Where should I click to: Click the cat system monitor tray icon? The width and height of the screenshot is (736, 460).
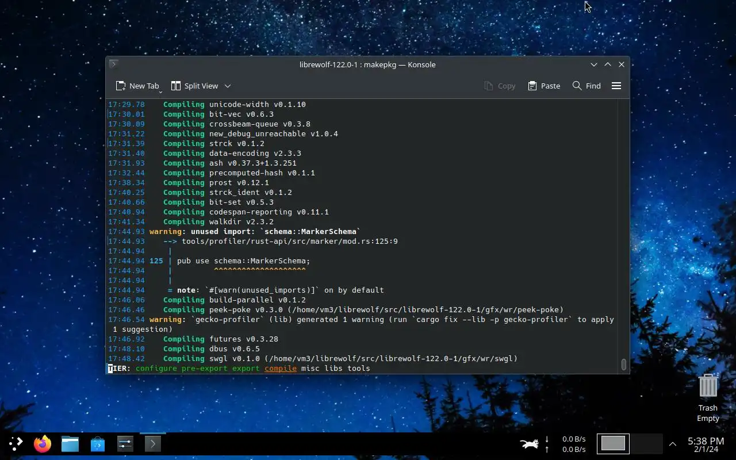click(530, 443)
